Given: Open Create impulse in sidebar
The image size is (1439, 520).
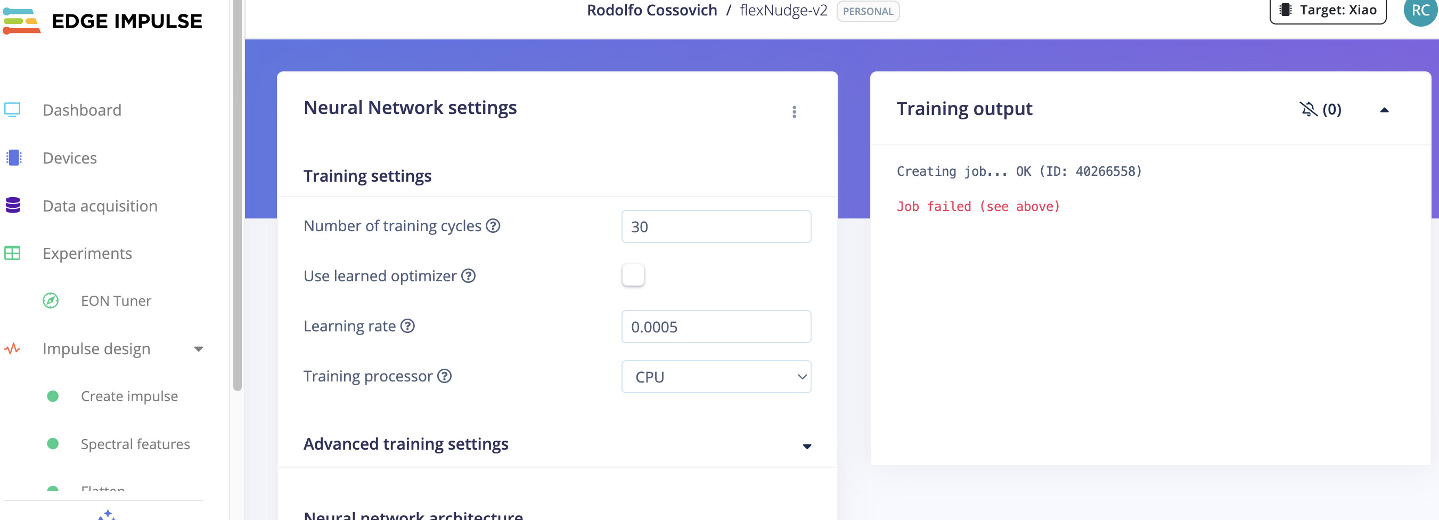Looking at the screenshot, I should point(129,396).
